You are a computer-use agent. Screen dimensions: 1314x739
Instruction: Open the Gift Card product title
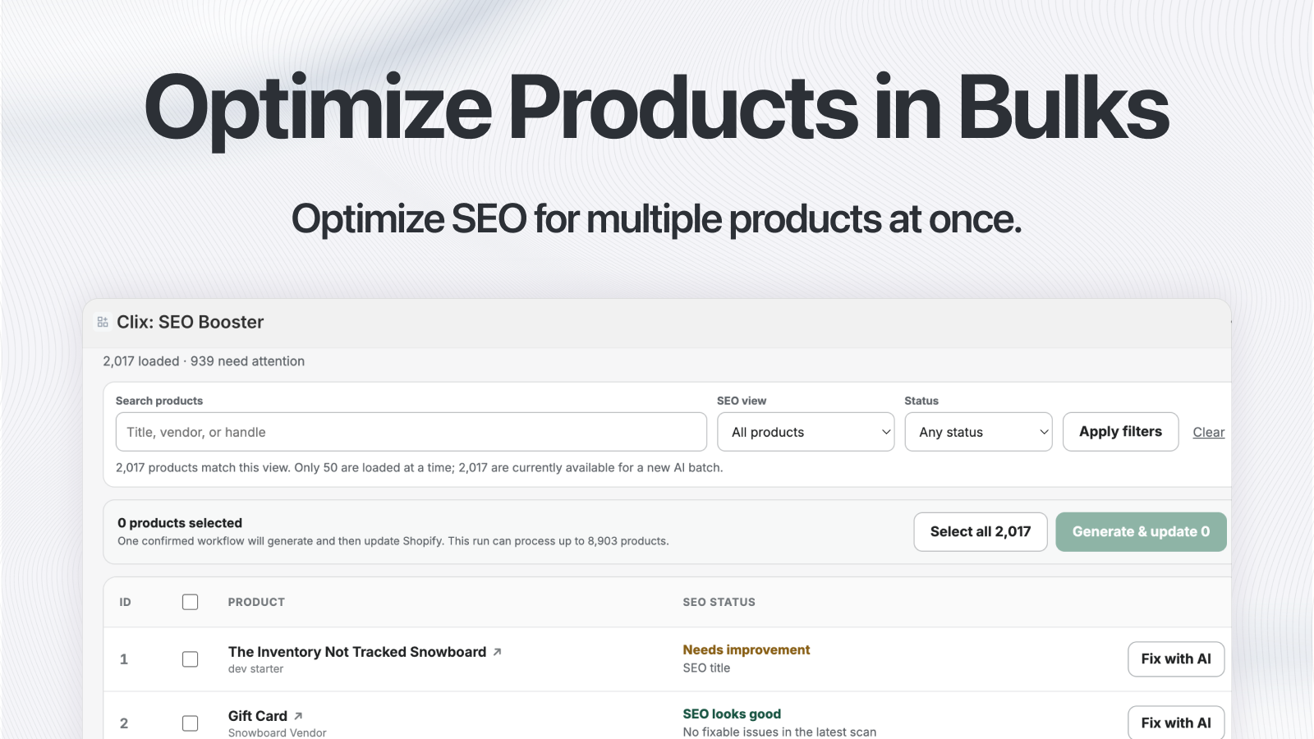(x=258, y=716)
